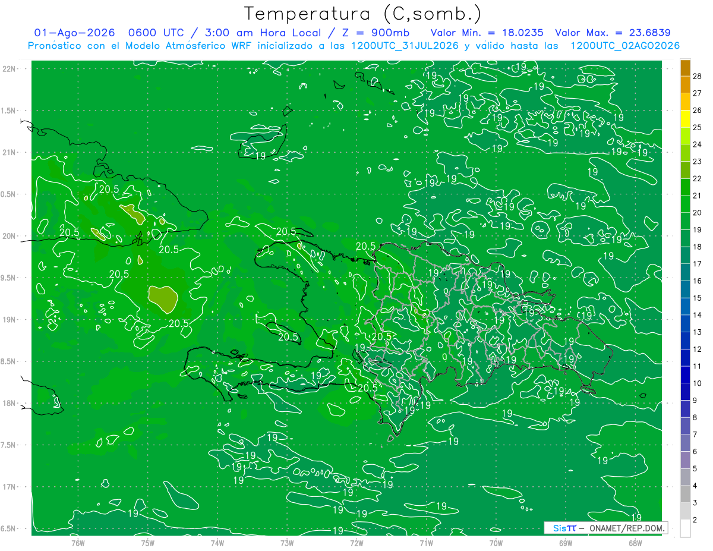This screenshot has height=551, width=713.
Task: Click legend value 13
Action: tap(698, 332)
